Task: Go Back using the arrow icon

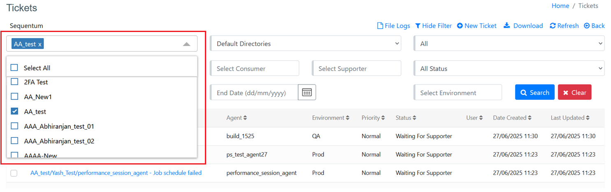Action: (586, 26)
